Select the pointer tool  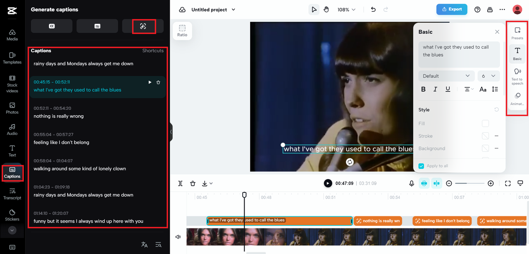[x=314, y=10]
